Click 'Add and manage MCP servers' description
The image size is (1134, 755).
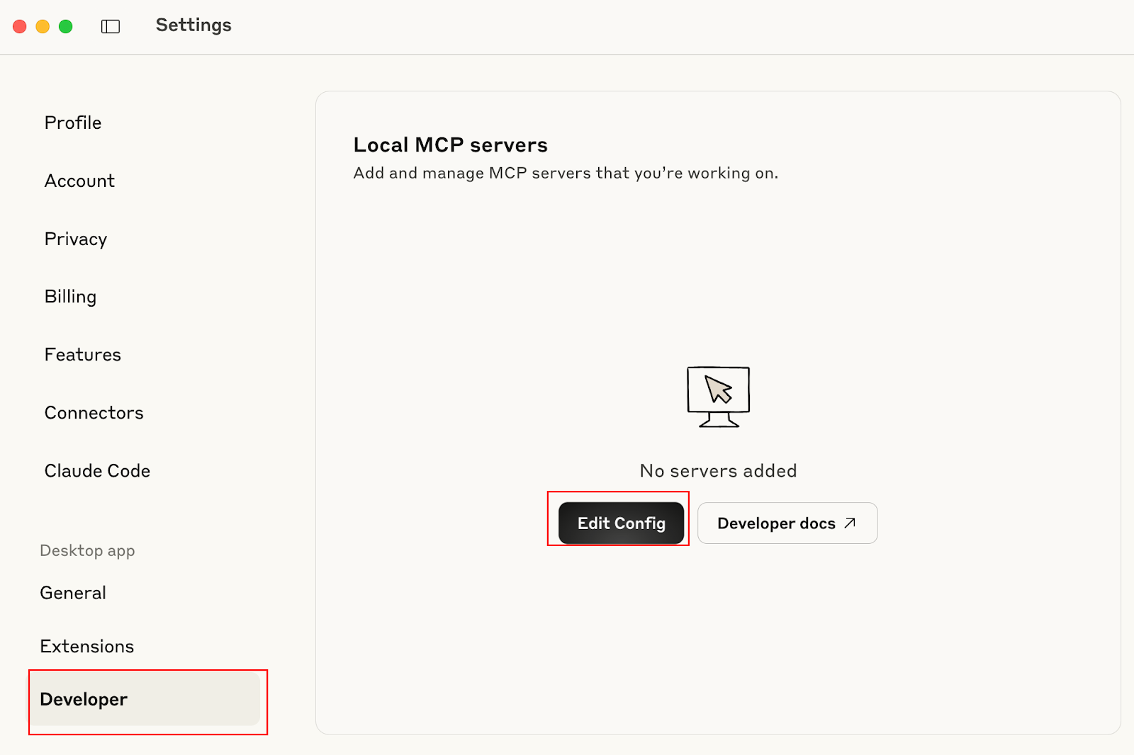(x=566, y=174)
